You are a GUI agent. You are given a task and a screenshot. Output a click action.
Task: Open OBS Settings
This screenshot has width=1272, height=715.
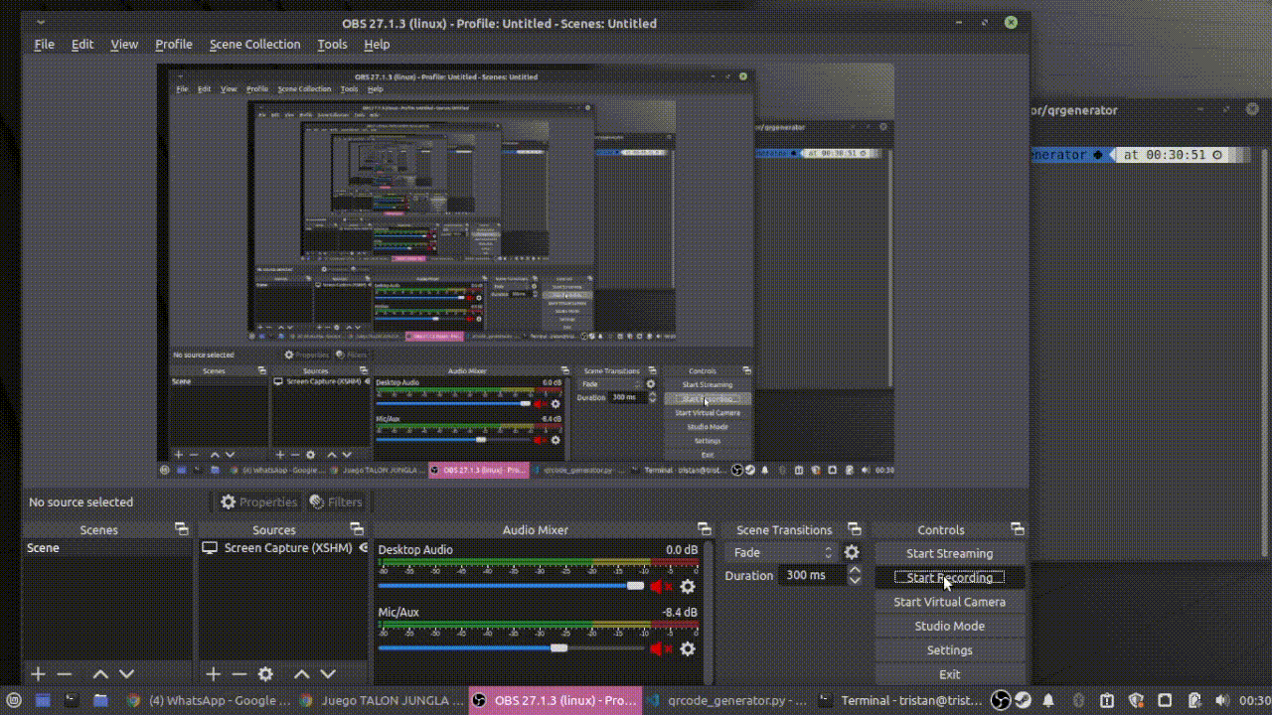(x=949, y=650)
